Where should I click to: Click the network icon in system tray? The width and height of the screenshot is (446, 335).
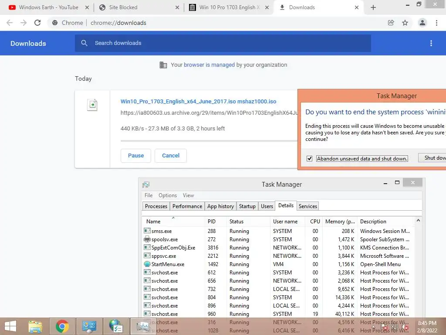(x=394, y=327)
